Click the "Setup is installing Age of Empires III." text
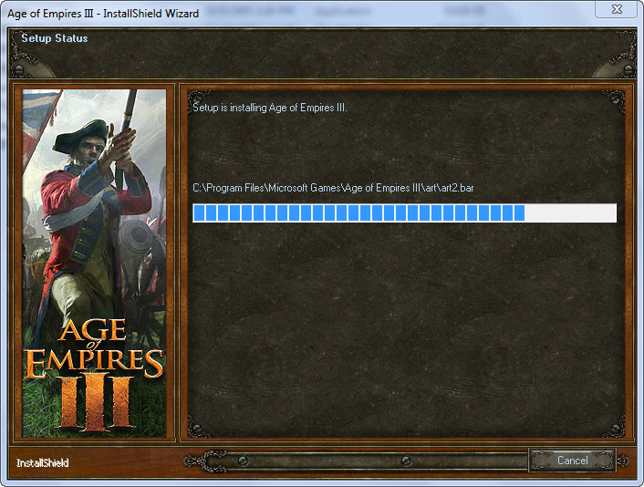 pyautogui.click(x=270, y=108)
